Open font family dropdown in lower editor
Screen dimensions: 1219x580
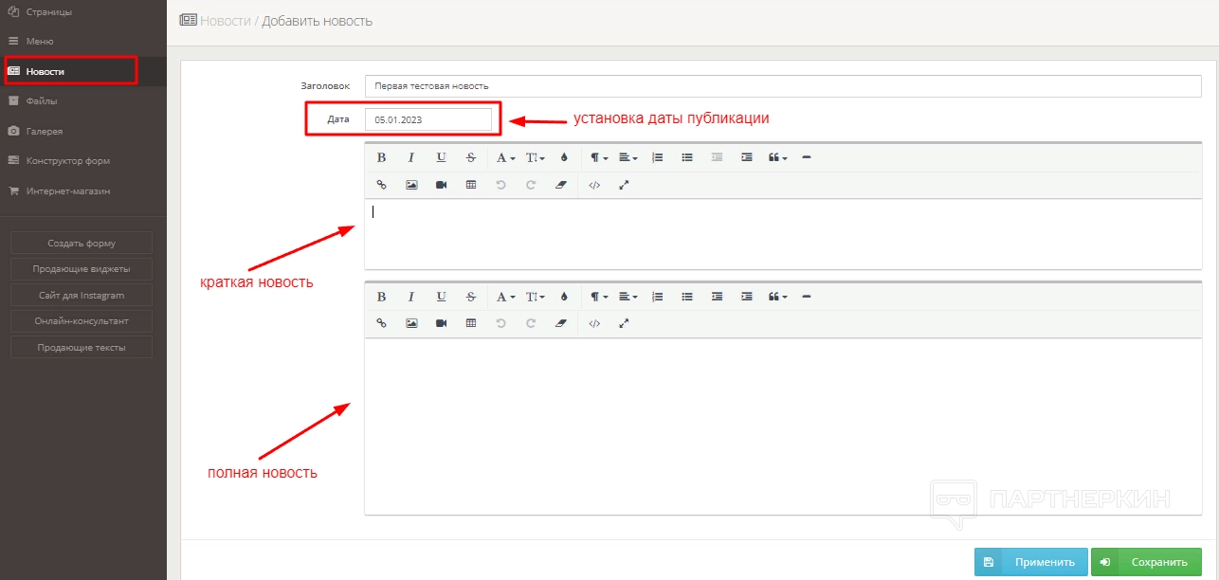coord(506,297)
